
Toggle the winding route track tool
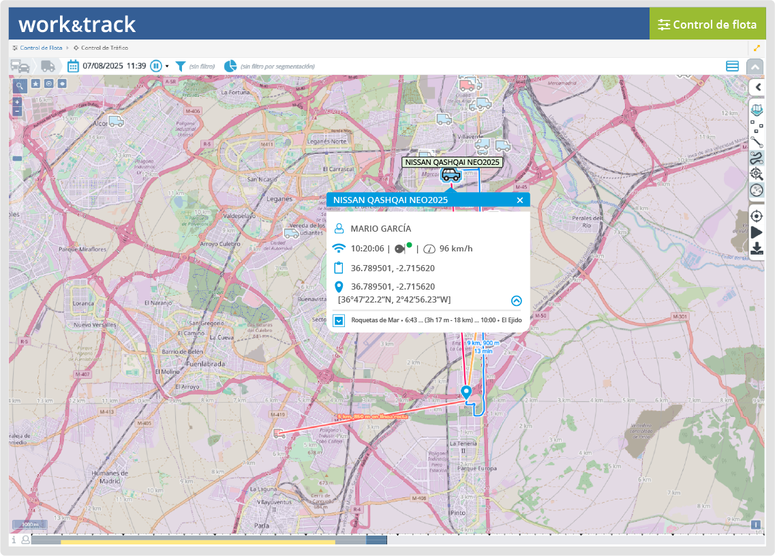pyautogui.click(x=757, y=158)
